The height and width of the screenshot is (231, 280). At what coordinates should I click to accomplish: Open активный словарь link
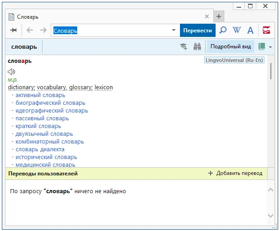click(x=40, y=95)
